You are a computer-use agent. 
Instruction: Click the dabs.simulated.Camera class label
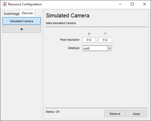point(61,23)
